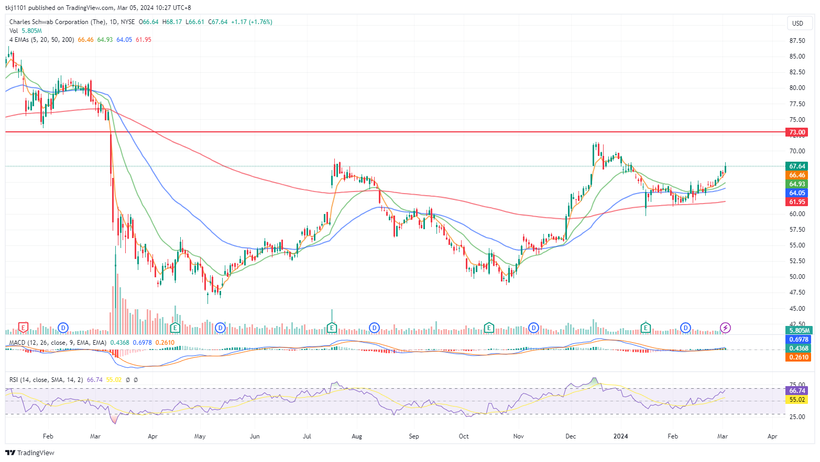Image resolution: width=820 pixels, height=462 pixels.
Task: Click the blue 64.05 EMA price label
Action: (797, 193)
